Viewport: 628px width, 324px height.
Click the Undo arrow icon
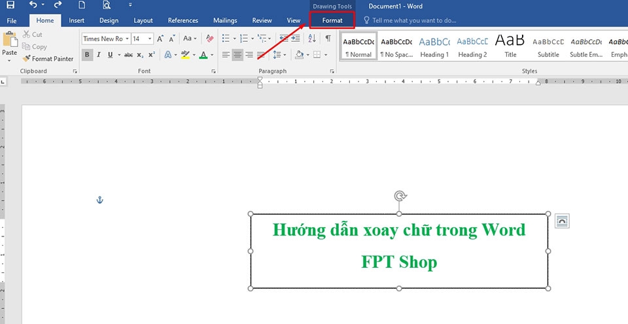pos(33,5)
